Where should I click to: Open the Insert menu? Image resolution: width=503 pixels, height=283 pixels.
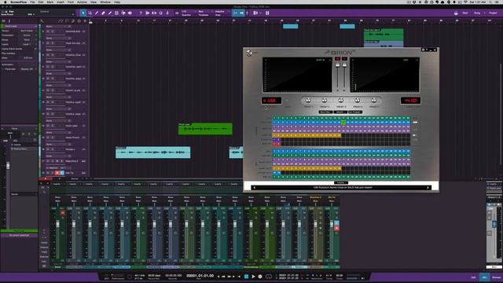click(x=61, y=2)
